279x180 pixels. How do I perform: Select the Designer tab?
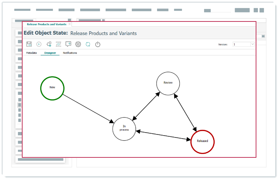click(x=50, y=53)
